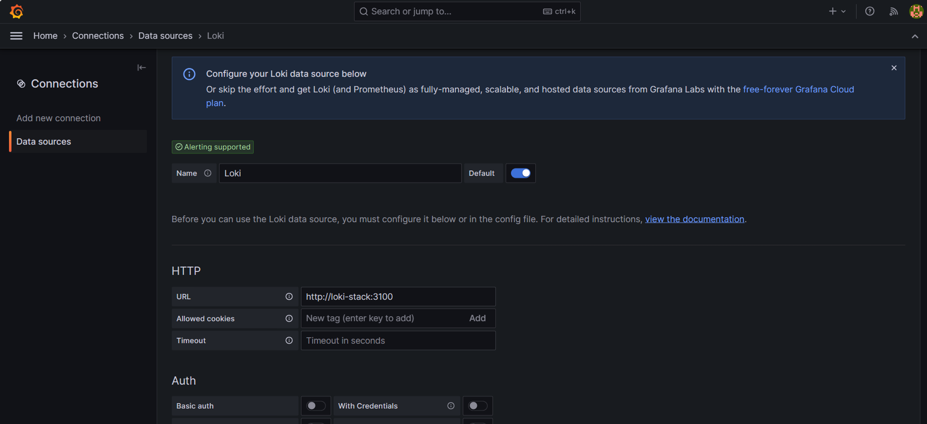
Task: Open the hamburger navigation menu
Action: point(16,36)
